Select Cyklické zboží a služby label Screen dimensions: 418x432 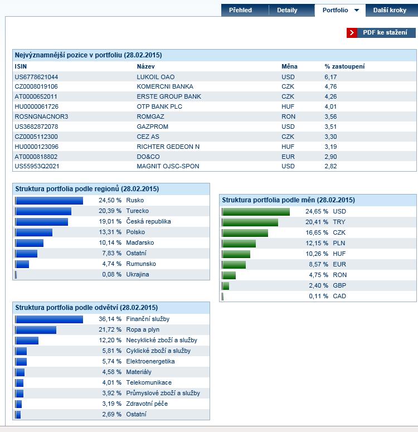[158, 351]
